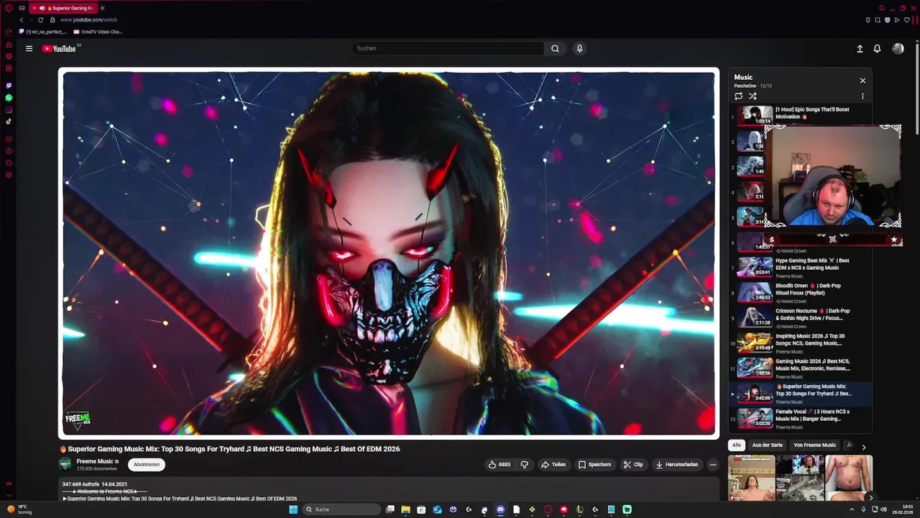920x518 pixels.
Task: Play '[1 Hour] Epic Songs That'll Boost Motivation'
Action: pyautogui.click(x=801, y=115)
